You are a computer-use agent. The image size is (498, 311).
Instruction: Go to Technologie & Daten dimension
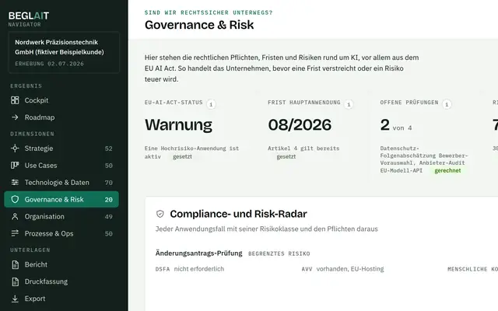tap(61, 183)
